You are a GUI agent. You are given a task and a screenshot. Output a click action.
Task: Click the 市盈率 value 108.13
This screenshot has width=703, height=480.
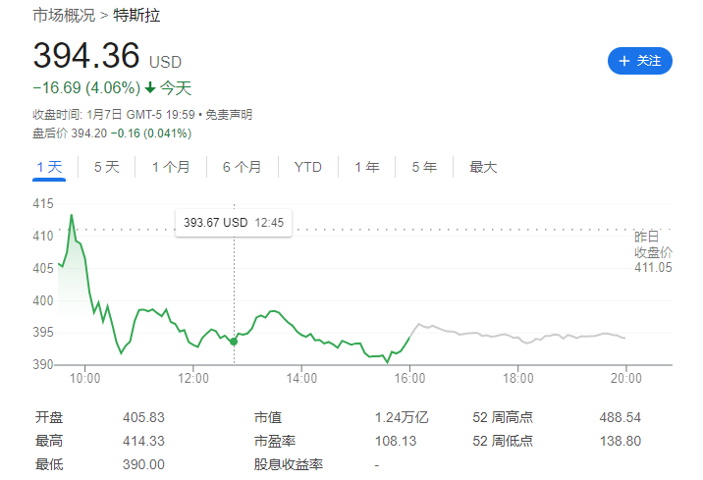pyautogui.click(x=396, y=441)
